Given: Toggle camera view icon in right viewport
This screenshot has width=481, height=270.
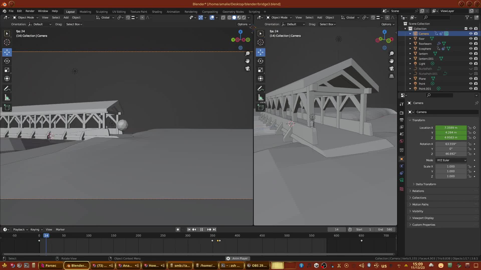Looking at the screenshot, I should click(391, 68).
